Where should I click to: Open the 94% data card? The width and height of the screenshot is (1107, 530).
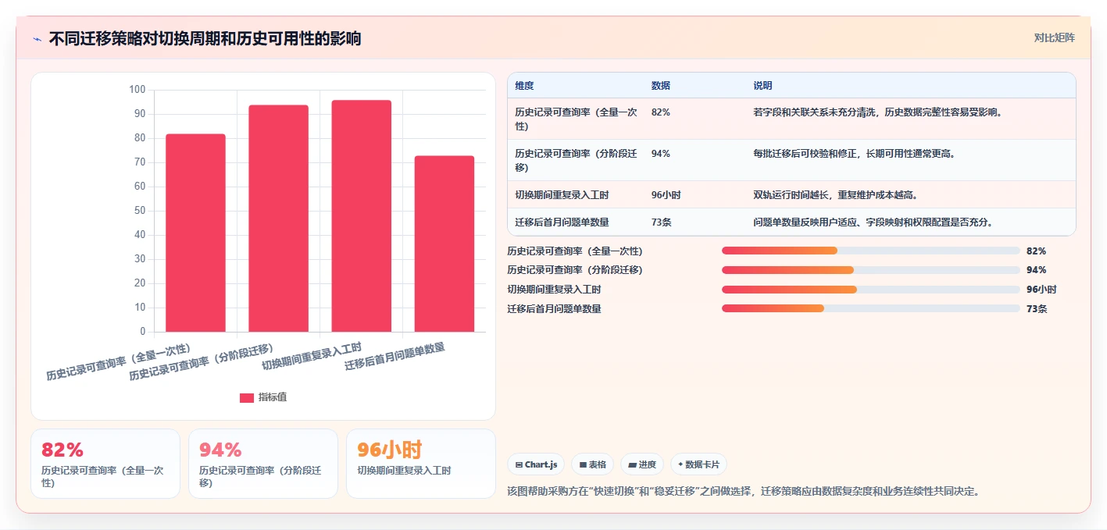point(263,464)
